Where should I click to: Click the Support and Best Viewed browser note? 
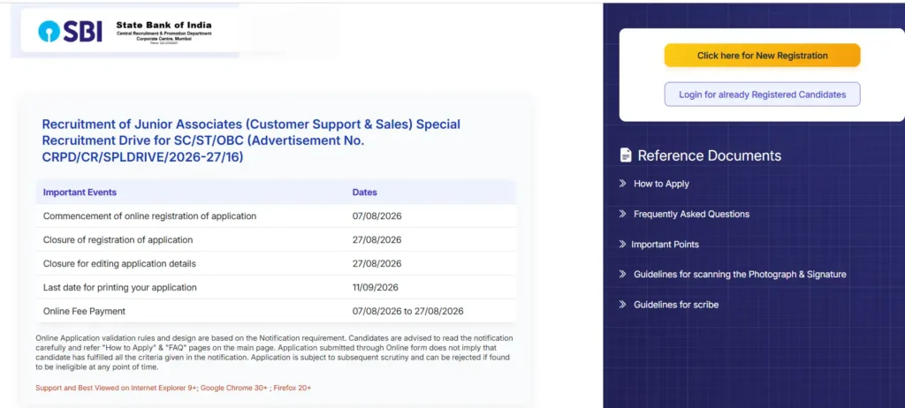(173, 388)
